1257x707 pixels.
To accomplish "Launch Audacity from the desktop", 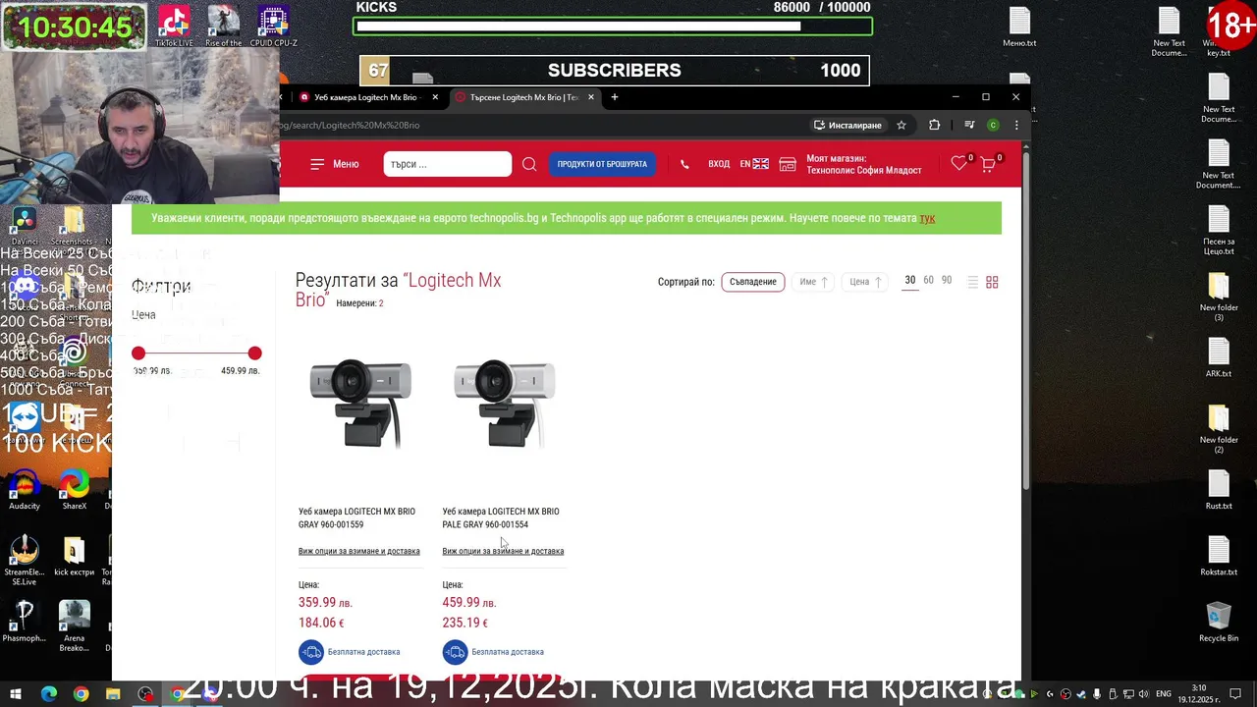I will click(25, 489).
